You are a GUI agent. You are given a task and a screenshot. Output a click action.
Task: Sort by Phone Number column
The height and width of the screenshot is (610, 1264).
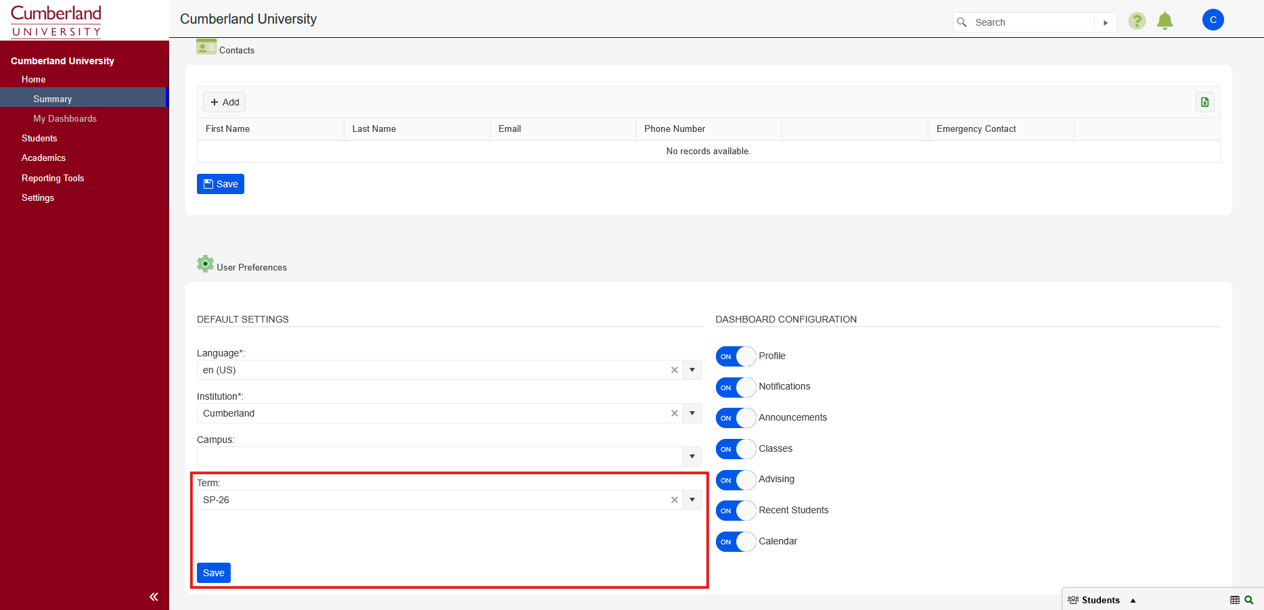tap(709, 128)
